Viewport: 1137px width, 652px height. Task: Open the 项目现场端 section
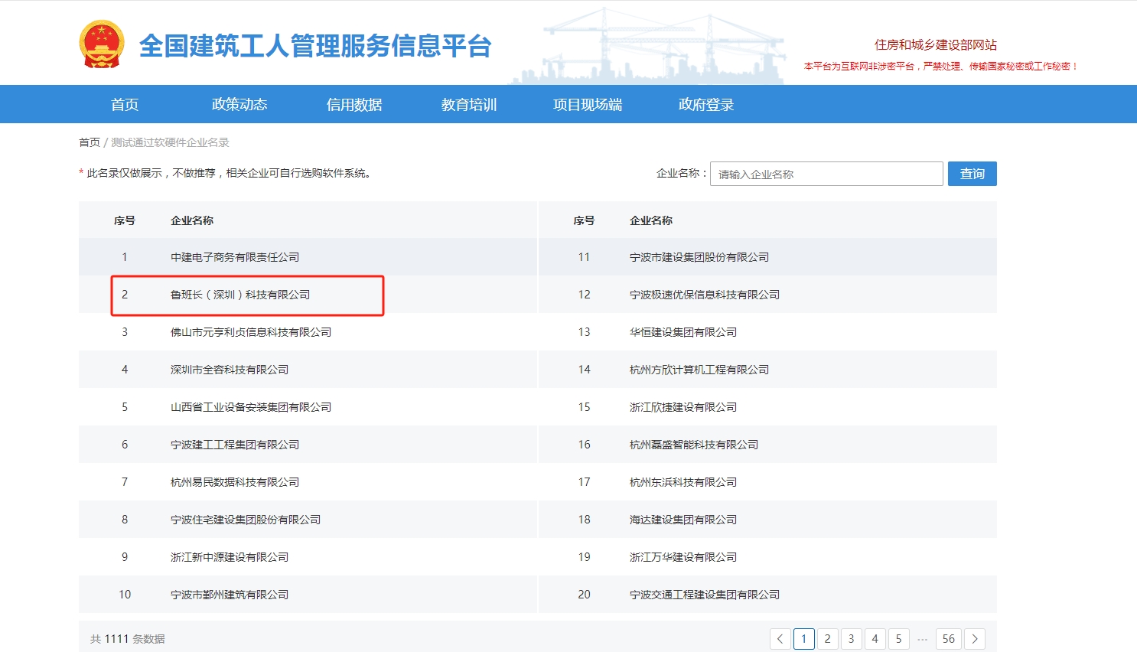click(x=588, y=104)
